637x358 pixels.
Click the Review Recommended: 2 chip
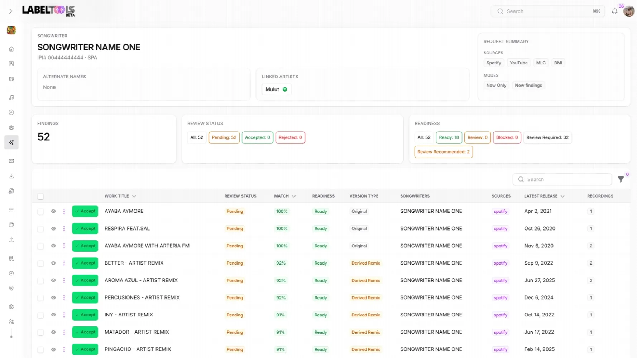point(444,152)
